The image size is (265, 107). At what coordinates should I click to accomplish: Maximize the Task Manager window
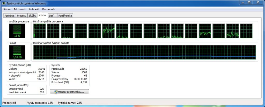[x=249, y=2]
